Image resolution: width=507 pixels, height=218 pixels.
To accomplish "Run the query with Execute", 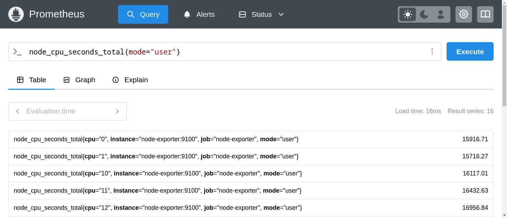I will click(x=470, y=51).
